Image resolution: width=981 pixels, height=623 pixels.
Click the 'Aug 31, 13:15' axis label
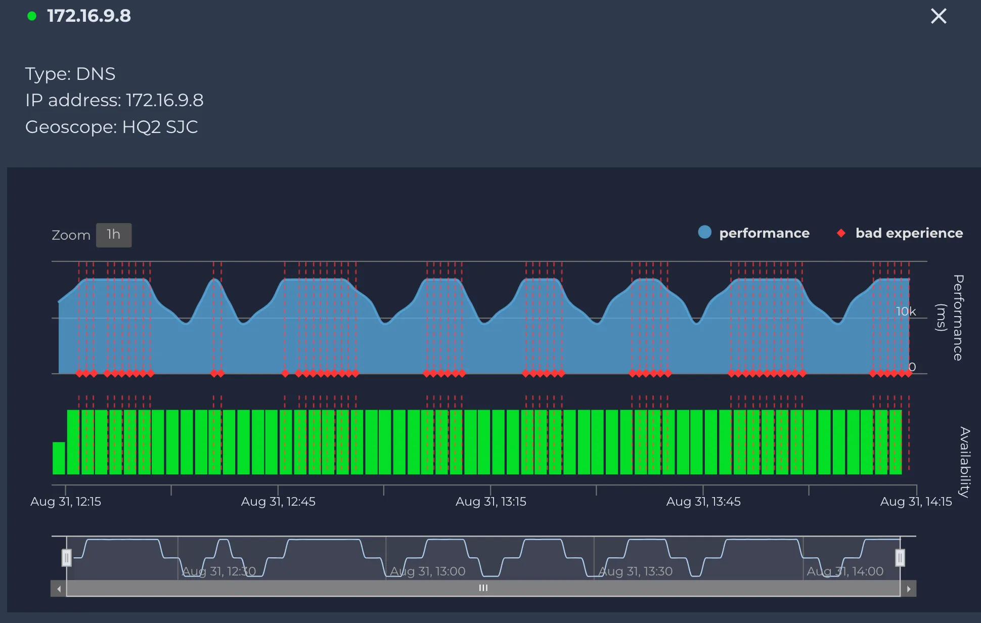490,502
